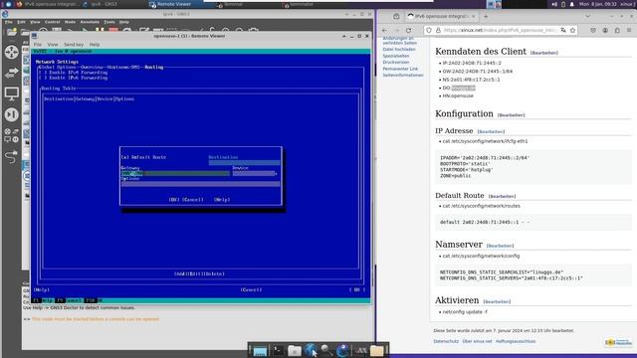Open notifications bell in top panel
This screenshot has width=637, height=358.
(x=571, y=4)
